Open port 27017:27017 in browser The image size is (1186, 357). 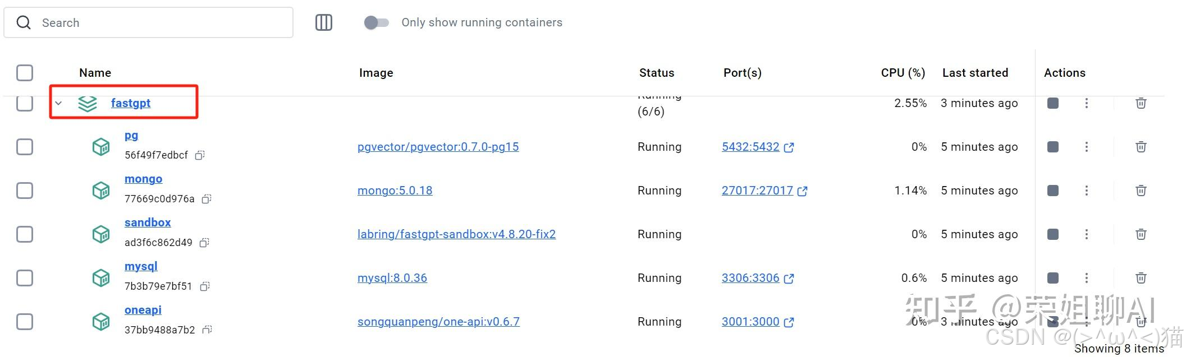764,191
